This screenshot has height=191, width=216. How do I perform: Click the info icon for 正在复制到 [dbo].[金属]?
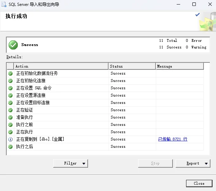(10, 139)
